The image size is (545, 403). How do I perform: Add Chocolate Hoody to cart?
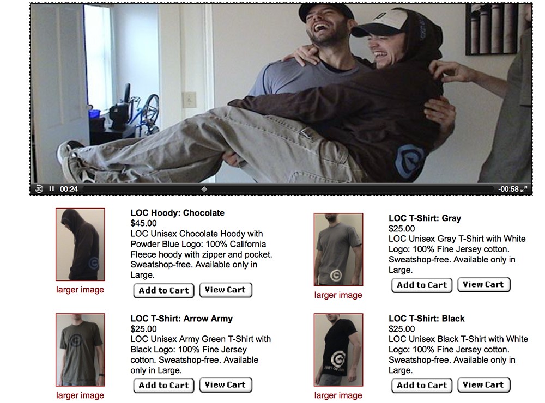tap(163, 290)
